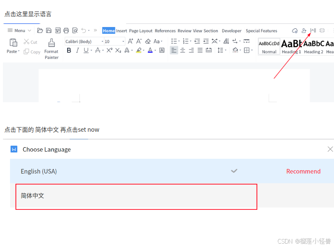
Task: Toggle Align Left paragraph alignment
Action: pos(174,51)
